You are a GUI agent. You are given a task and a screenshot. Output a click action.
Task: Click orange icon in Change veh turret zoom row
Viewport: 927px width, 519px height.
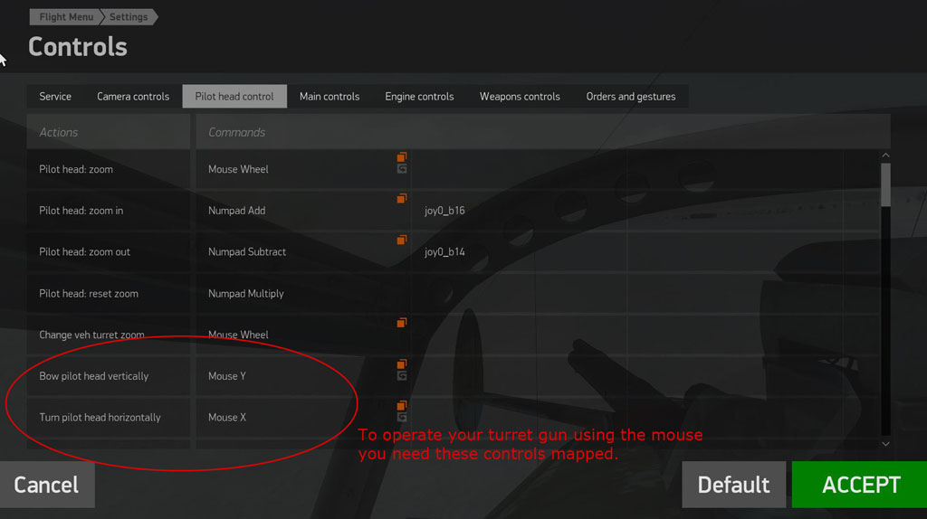tap(401, 323)
